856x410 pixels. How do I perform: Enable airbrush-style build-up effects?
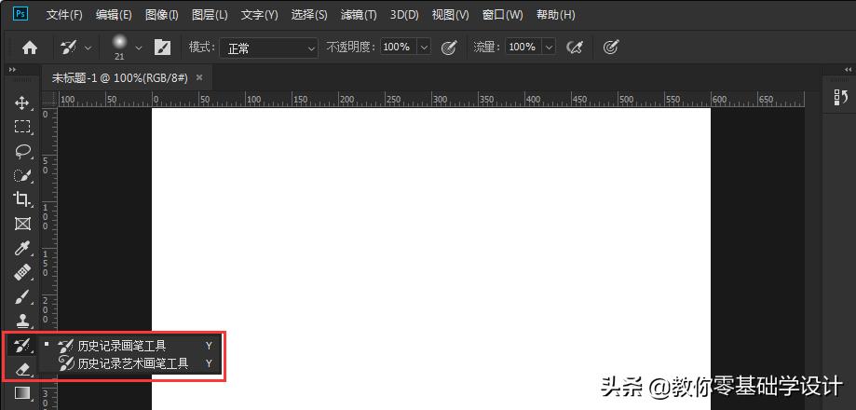[x=575, y=48]
